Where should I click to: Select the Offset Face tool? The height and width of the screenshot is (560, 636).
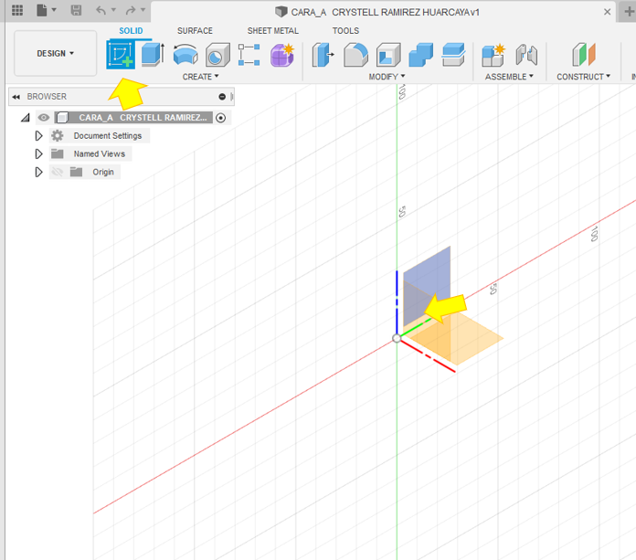[453, 54]
